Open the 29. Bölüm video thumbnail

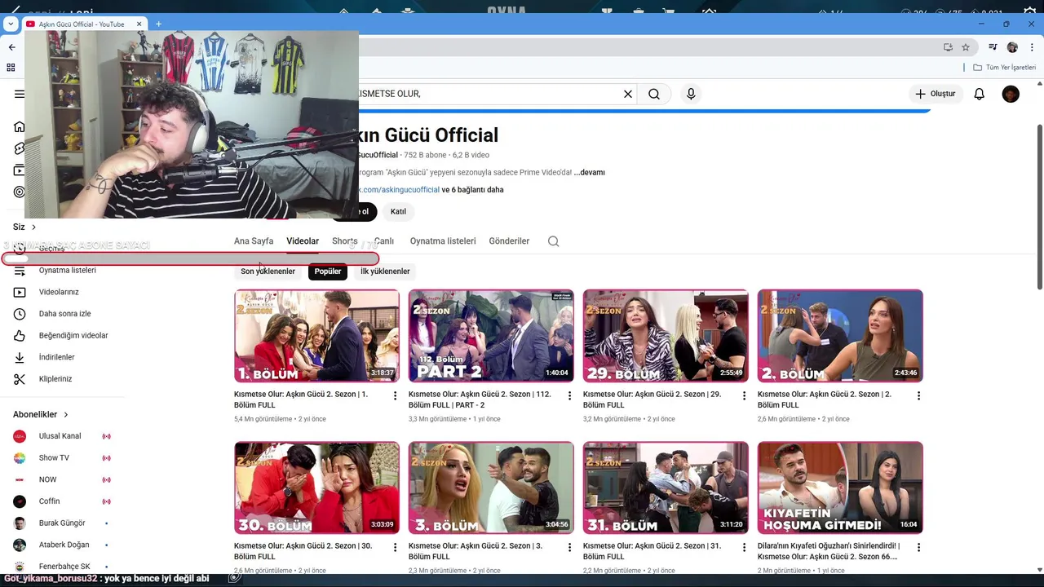[x=666, y=336]
